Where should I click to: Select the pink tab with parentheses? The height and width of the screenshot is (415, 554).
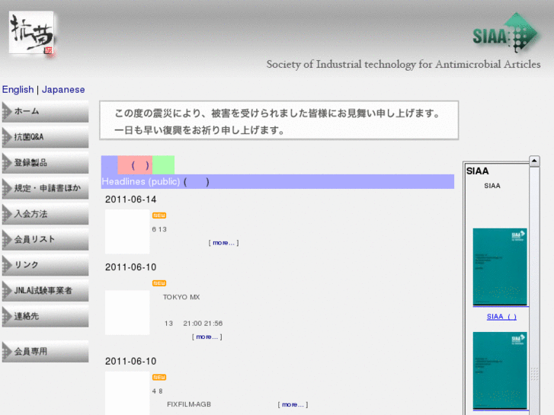point(135,165)
